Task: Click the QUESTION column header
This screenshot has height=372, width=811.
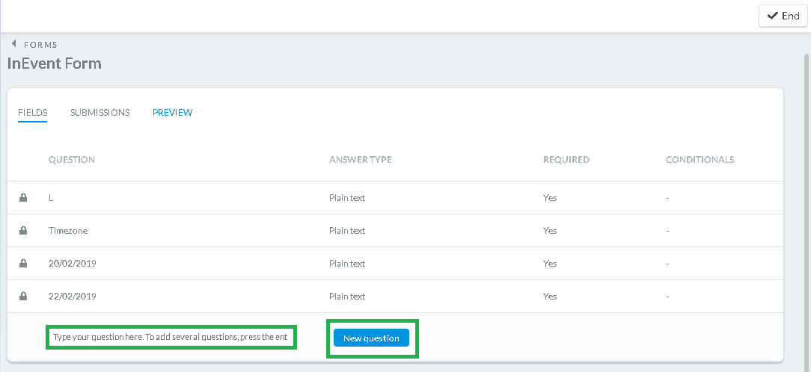Action: 71,160
